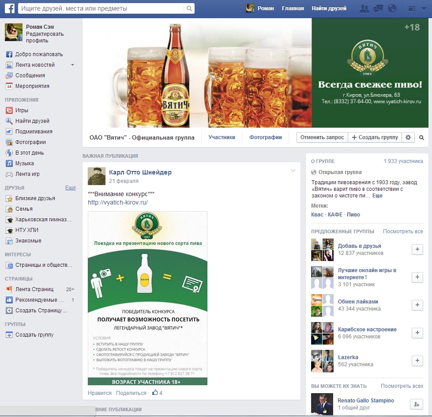This screenshot has height=417, width=432.
Task: Open the friend requests icon
Action: (x=364, y=8)
